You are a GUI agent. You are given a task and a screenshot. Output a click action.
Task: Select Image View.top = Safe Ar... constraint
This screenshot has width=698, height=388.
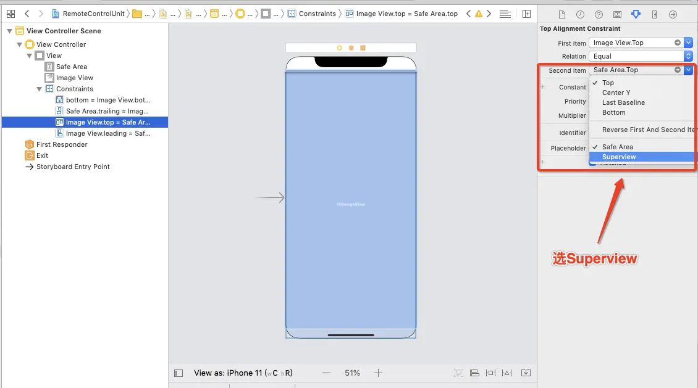point(85,122)
